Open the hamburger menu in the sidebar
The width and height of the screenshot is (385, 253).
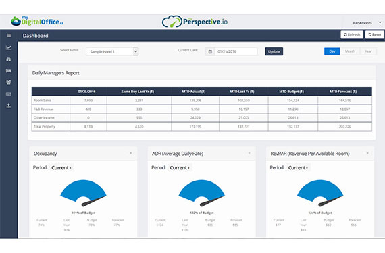click(9, 36)
